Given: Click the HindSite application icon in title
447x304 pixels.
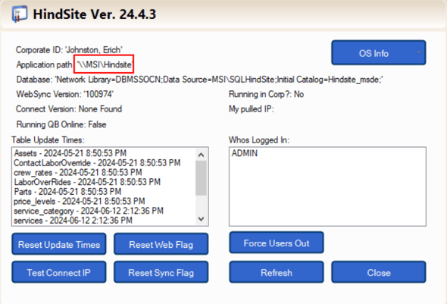Looking at the screenshot, I should (20, 14).
